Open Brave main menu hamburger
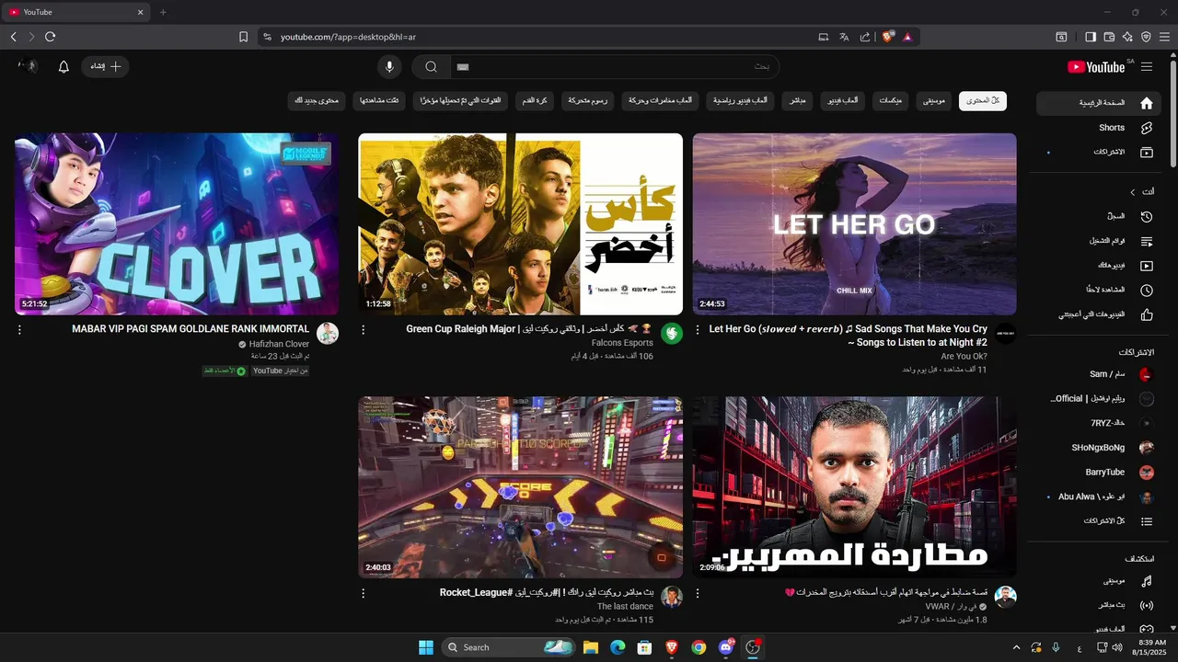Viewport: 1178px width, 662px height. [x=1164, y=37]
